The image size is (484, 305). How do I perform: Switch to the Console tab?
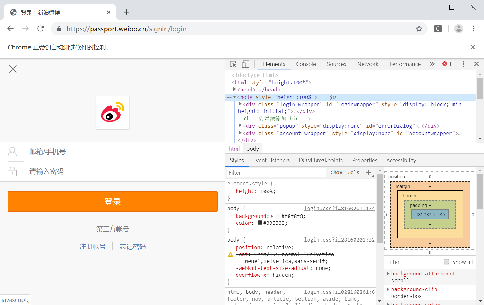[306, 64]
